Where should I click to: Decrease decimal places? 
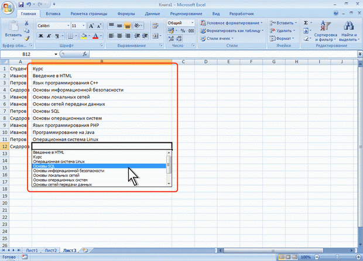179,39
